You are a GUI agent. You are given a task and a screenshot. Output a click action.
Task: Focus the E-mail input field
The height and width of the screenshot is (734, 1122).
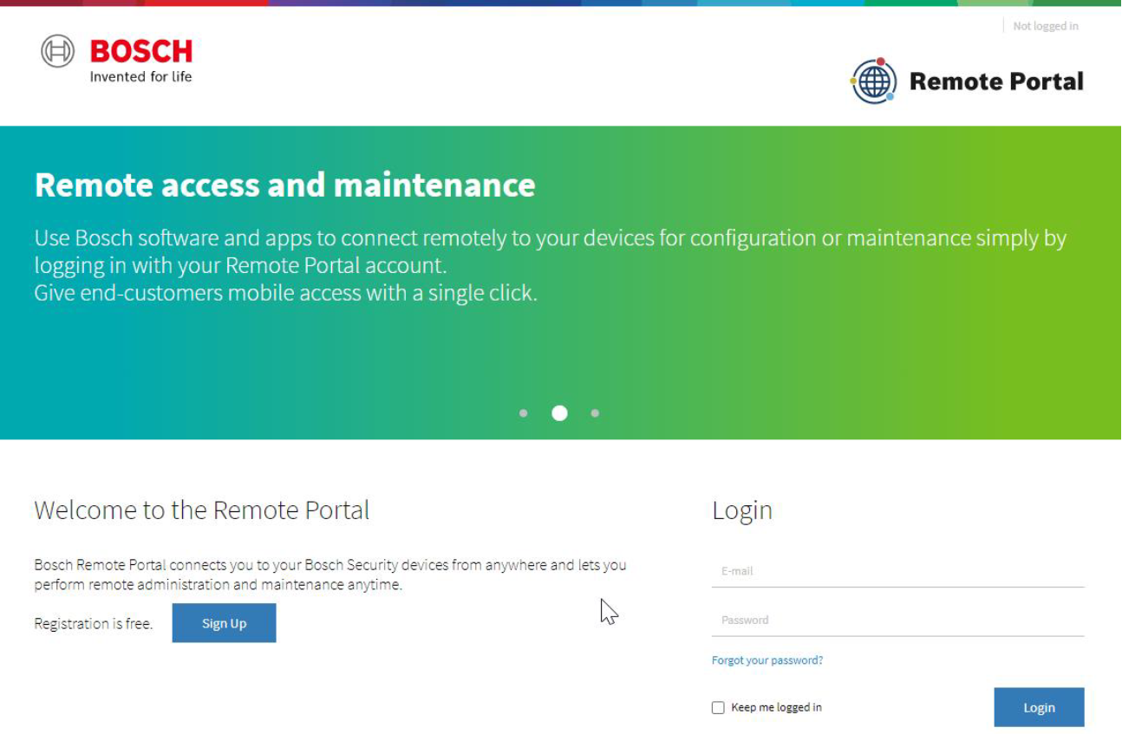pyautogui.click(x=897, y=572)
